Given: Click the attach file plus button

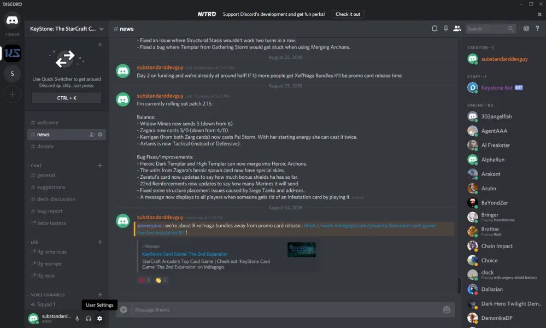Looking at the screenshot, I should click(124, 309).
